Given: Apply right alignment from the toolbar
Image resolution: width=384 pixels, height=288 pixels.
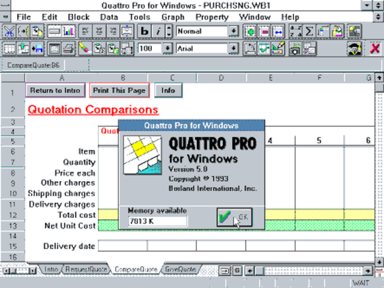Looking at the screenshot, I should [113, 31].
